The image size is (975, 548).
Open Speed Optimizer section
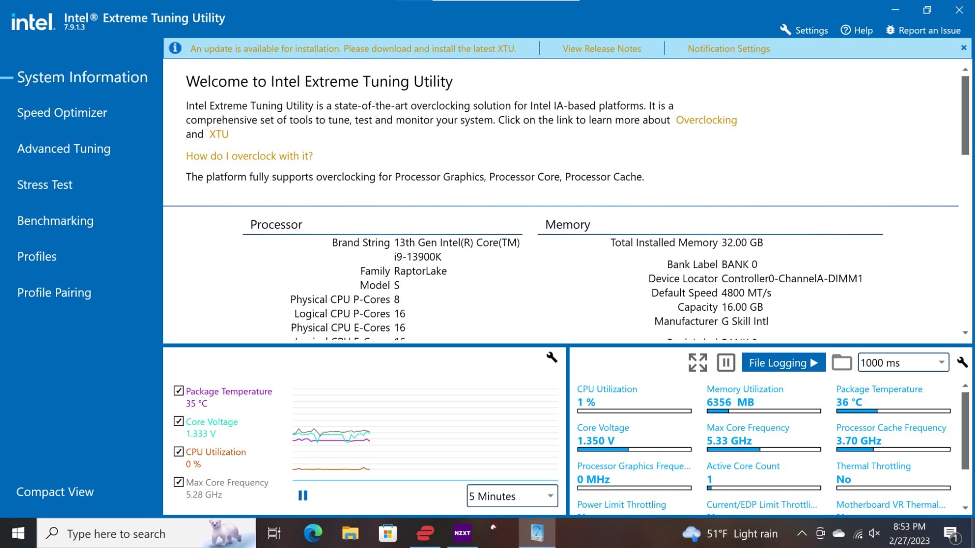coord(62,113)
